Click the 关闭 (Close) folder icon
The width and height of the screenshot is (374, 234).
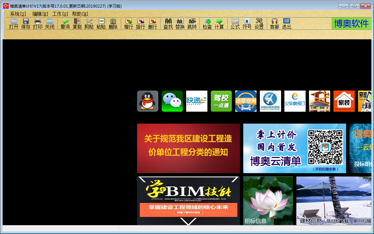(50, 24)
